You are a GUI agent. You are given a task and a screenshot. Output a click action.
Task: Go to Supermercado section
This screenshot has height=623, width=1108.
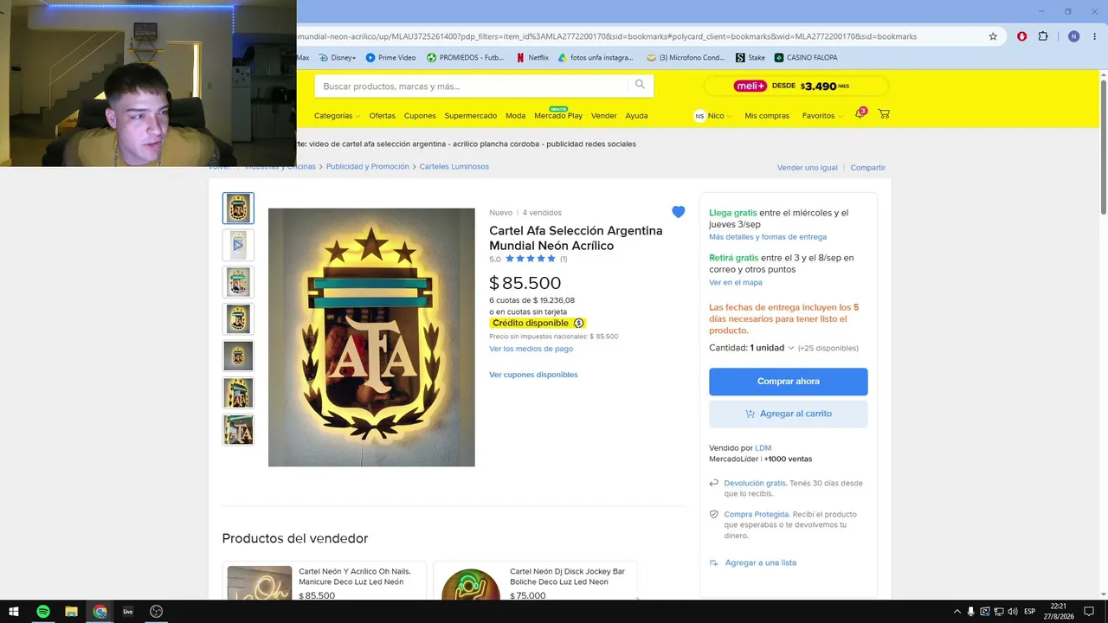(x=471, y=116)
